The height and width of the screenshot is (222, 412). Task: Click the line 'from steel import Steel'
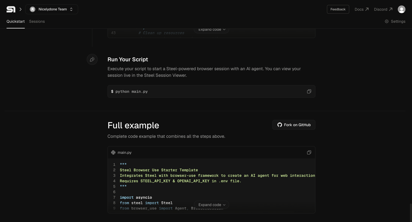pos(146,203)
